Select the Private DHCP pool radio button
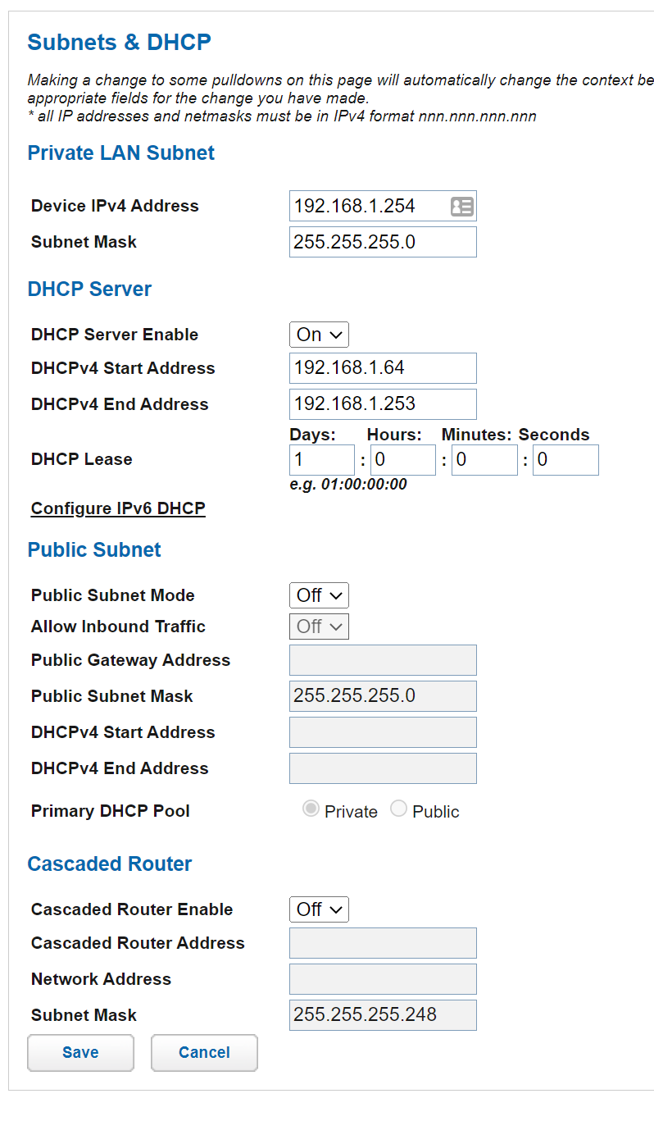This screenshot has height=1121, width=654. (311, 810)
